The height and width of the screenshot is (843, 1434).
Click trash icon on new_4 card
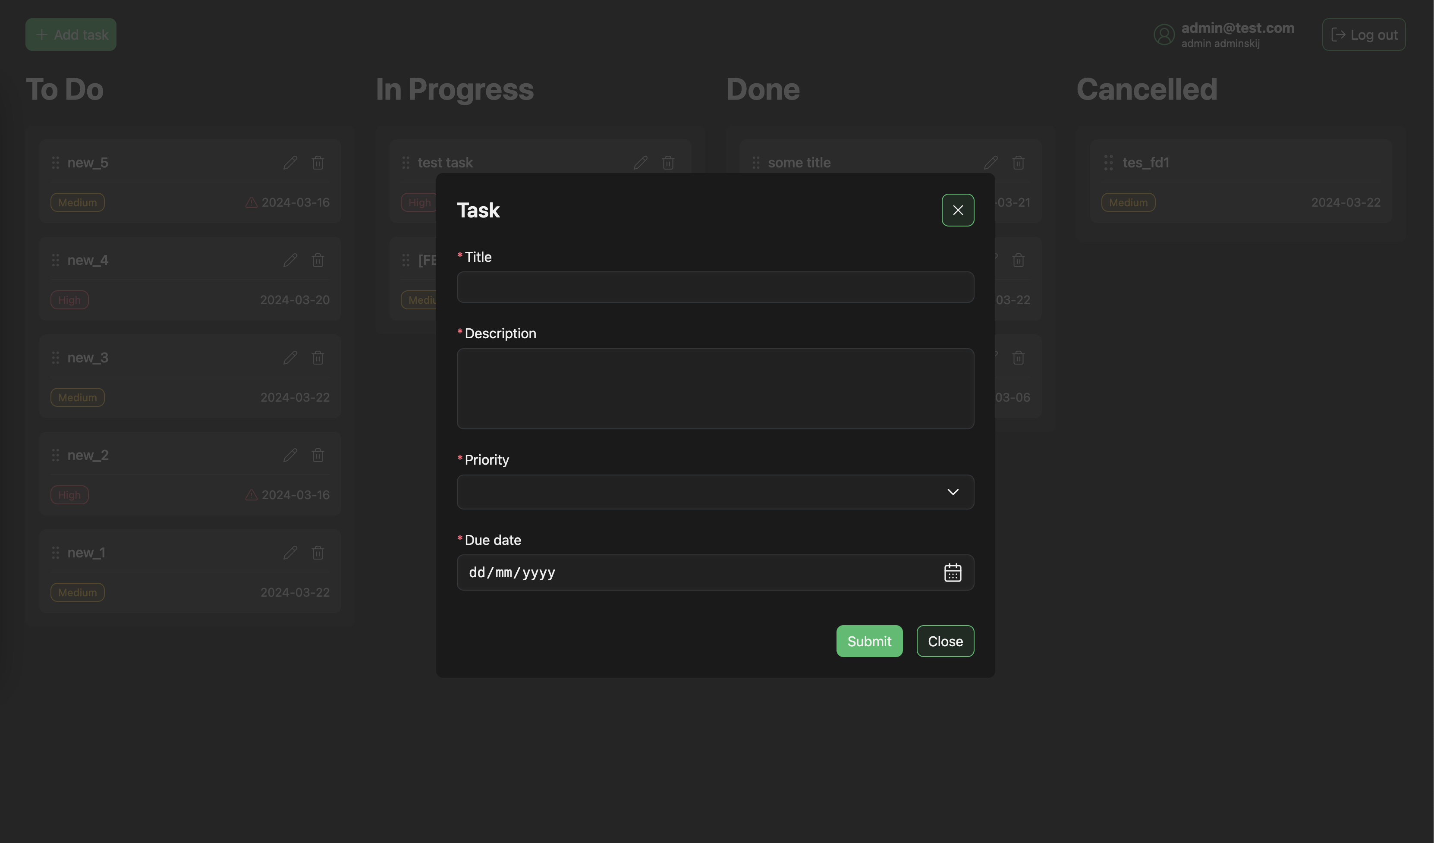318,260
